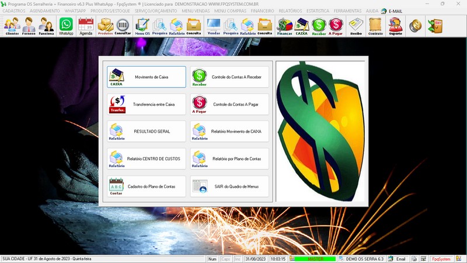Open the Agenda calendar icon

coord(86,26)
